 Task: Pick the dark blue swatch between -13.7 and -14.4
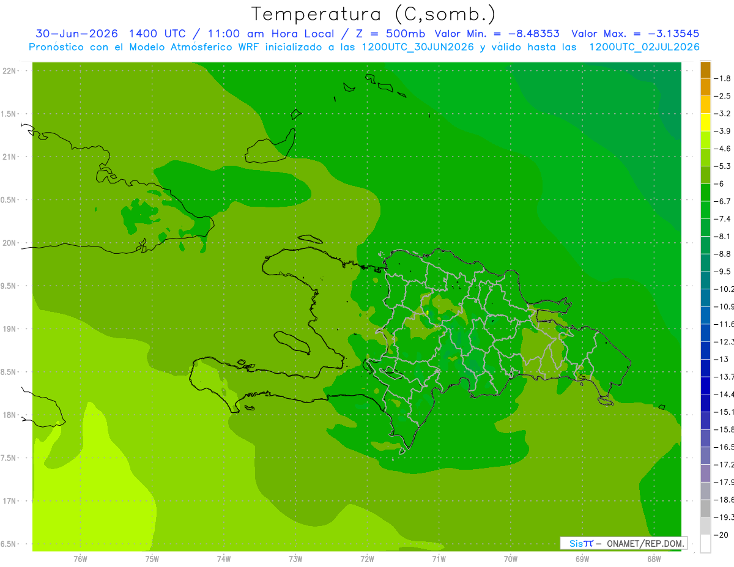[x=705, y=385]
